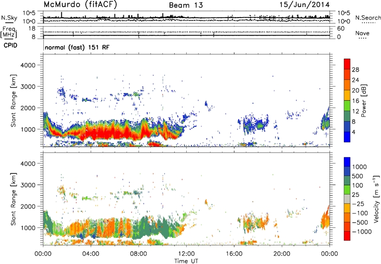Click the Slant Range label of velocity panel

click(13, 199)
